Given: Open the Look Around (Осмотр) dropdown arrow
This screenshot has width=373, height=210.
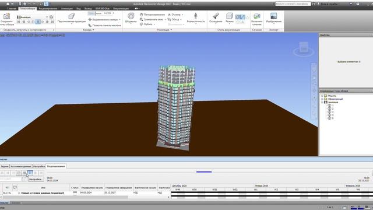Looking at the screenshot, I should (x=182, y=15).
